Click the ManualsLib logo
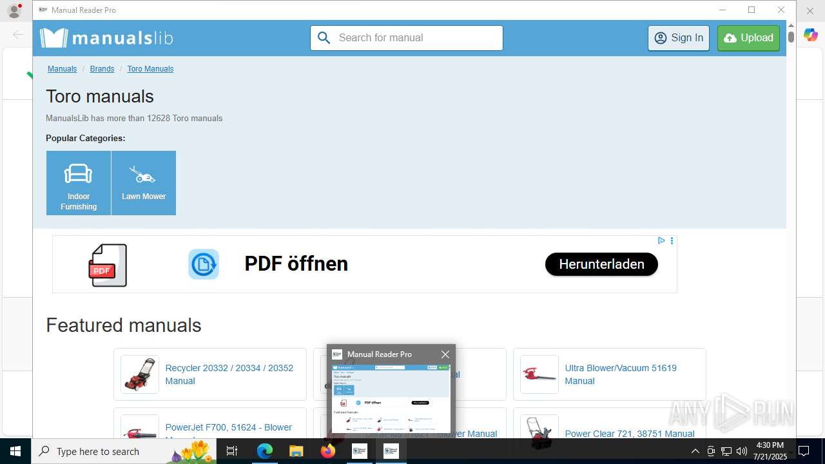The image size is (825, 464). click(x=106, y=38)
